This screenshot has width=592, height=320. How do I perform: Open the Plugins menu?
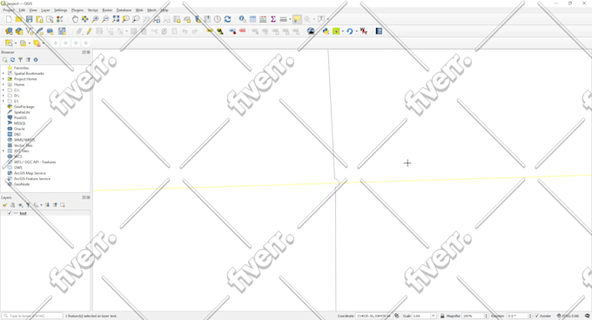point(77,10)
